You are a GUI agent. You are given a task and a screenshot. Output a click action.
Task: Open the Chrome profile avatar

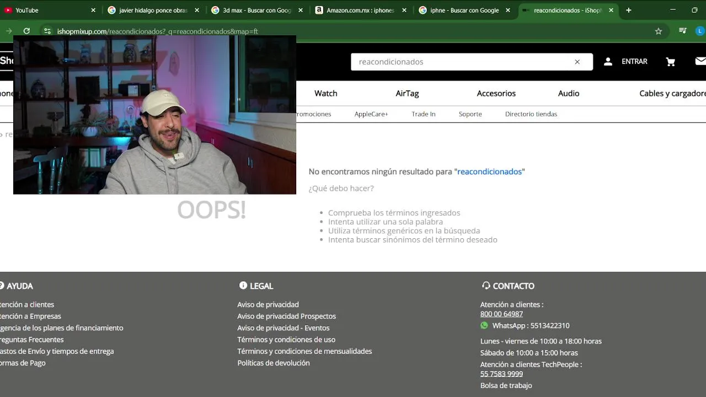pyautogui.click(x=700, y=31)
